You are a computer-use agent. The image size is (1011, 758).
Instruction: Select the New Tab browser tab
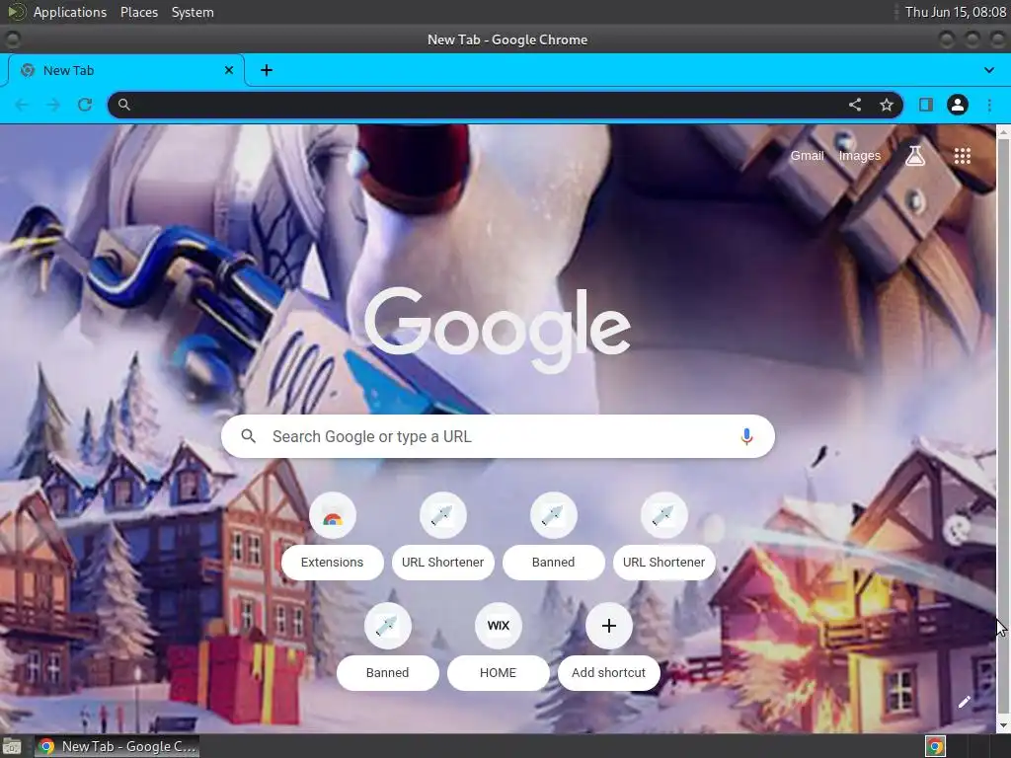pyautogui.click(x=126, y=70)
